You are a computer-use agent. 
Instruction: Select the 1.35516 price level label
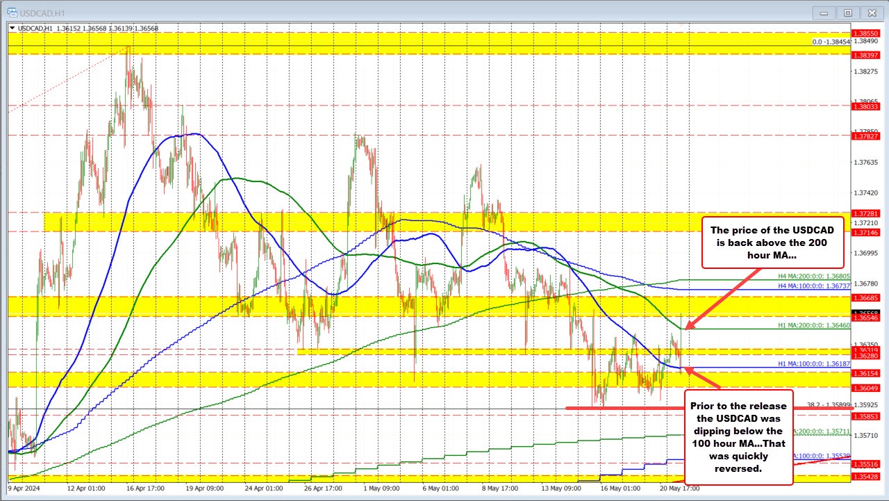867,463
